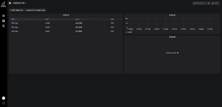Viewport: 222px width, 107px height.
Task: Click SE6.img in the sub03 row
Action: 14,23
